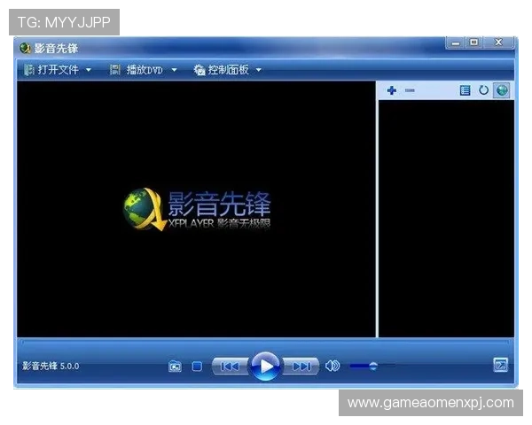Click the 影音先锋 logo in video area
532x425 pixels.
pyautogui.click(x=197, y=210)
